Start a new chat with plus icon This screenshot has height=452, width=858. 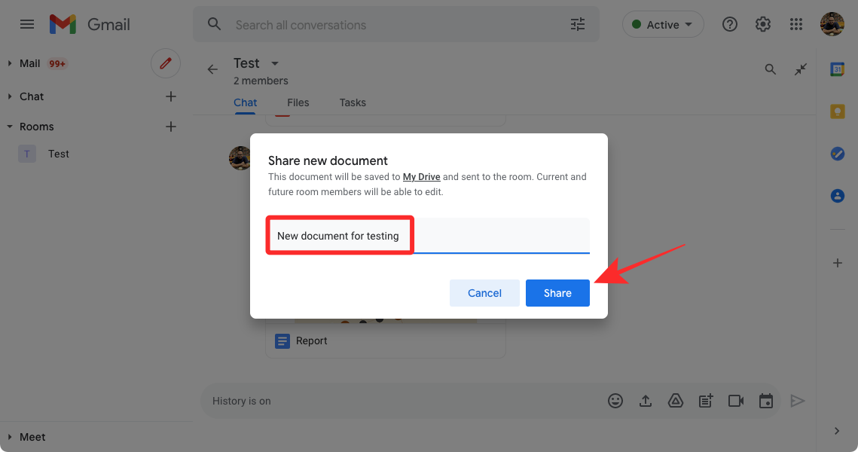171,96
